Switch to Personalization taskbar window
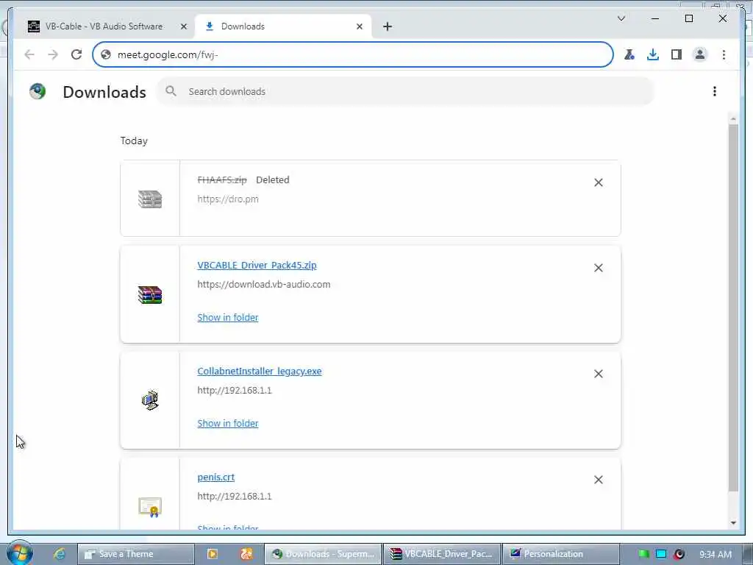Viewport: 753px width, 565px height. tap(560, 554)
